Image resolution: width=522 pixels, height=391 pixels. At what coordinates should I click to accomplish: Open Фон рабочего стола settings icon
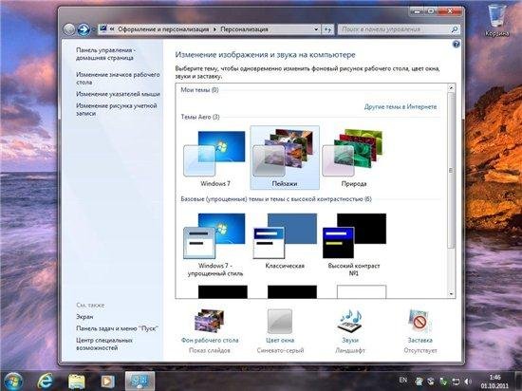tap(210, 321)
